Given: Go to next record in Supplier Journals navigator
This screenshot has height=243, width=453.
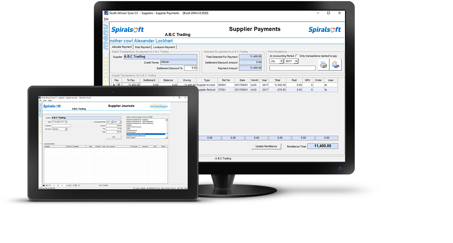Looking at the screenshot, I should pos(67,185).
